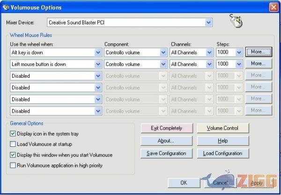Open the fourth rule's Disabled dropdown
Image resolution: width=281 pixels, height=195 pixels.
click(98, 87)
